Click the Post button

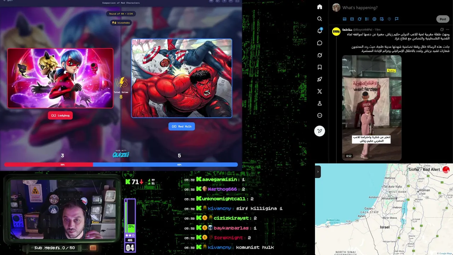(443, 19)
